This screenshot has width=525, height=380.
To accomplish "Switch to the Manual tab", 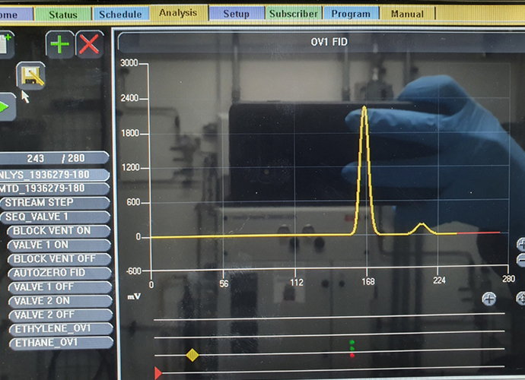I will pos(408,14).
